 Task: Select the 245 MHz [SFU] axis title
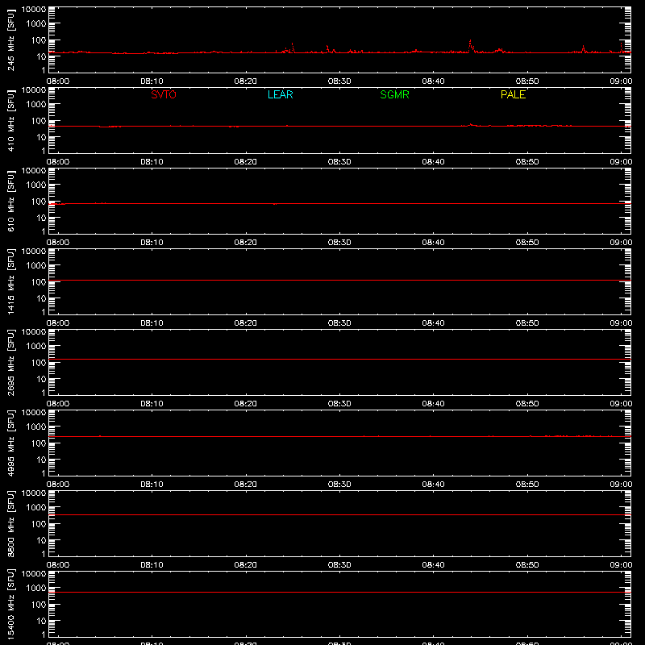tap(10, 40)
